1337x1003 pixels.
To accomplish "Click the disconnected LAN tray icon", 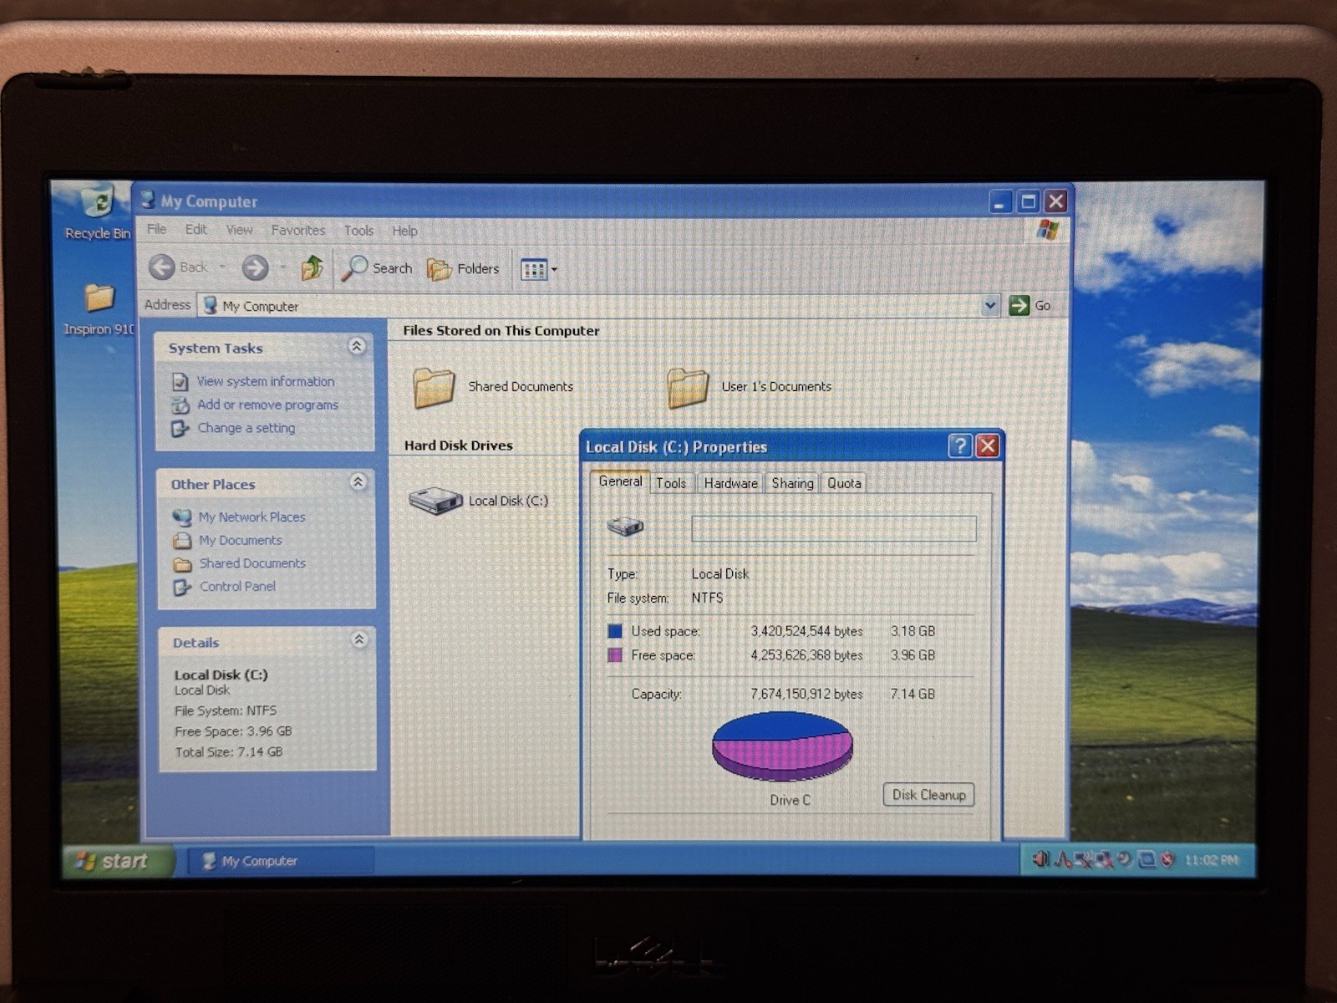I will tap(1105, 859).
